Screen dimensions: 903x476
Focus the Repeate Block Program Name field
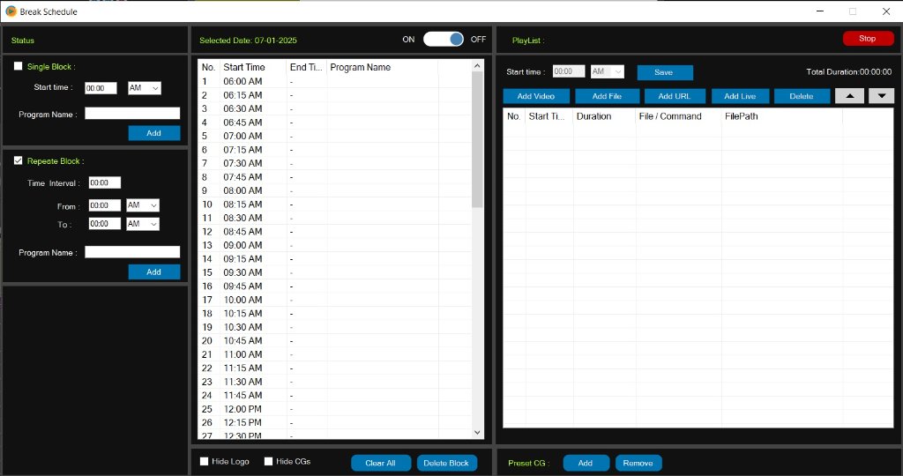click(132, 251)
